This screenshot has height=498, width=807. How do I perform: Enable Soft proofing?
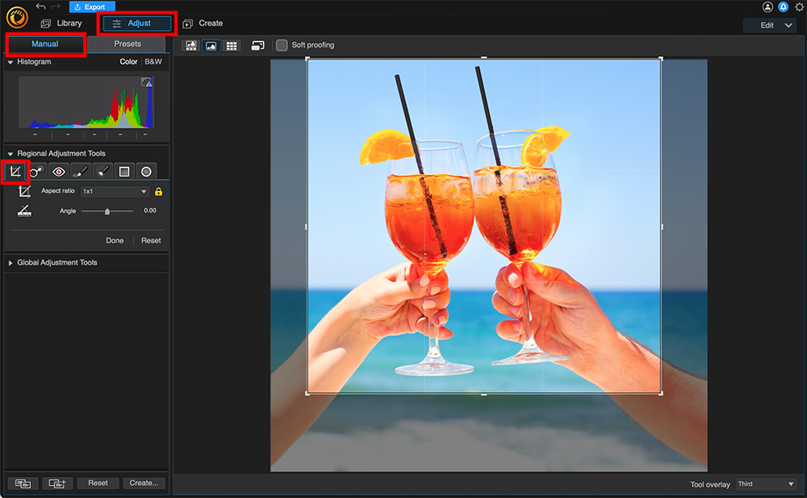click(x=281, y=45)
